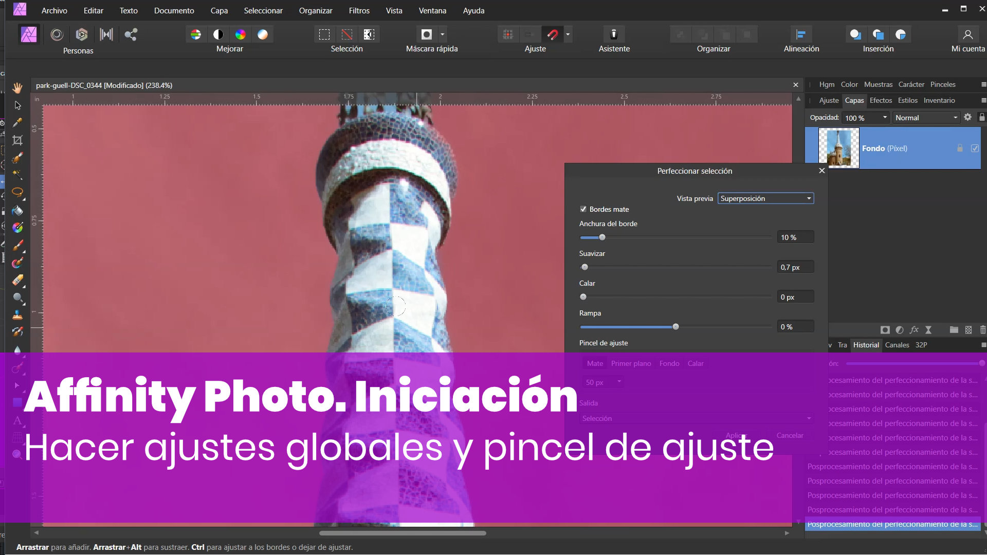The height and width of the screenshot is (555, 987).
Task: Open the Normal blend mode dropdown
Action: 926,118
